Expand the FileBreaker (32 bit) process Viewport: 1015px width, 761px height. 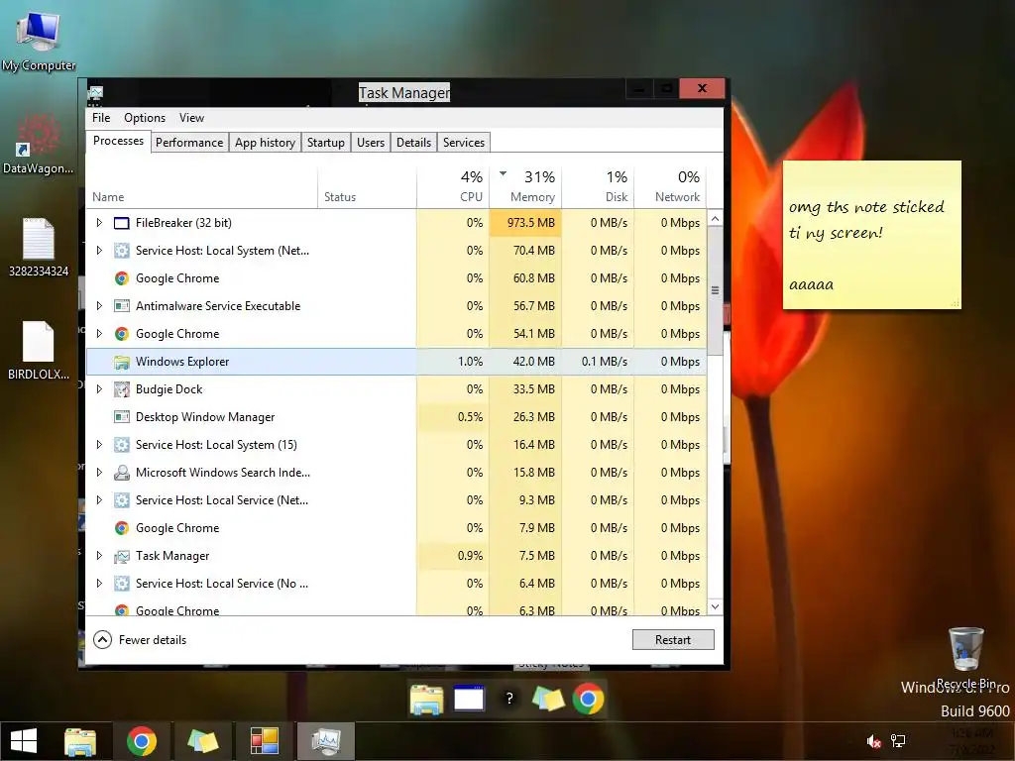pos(99,223)
